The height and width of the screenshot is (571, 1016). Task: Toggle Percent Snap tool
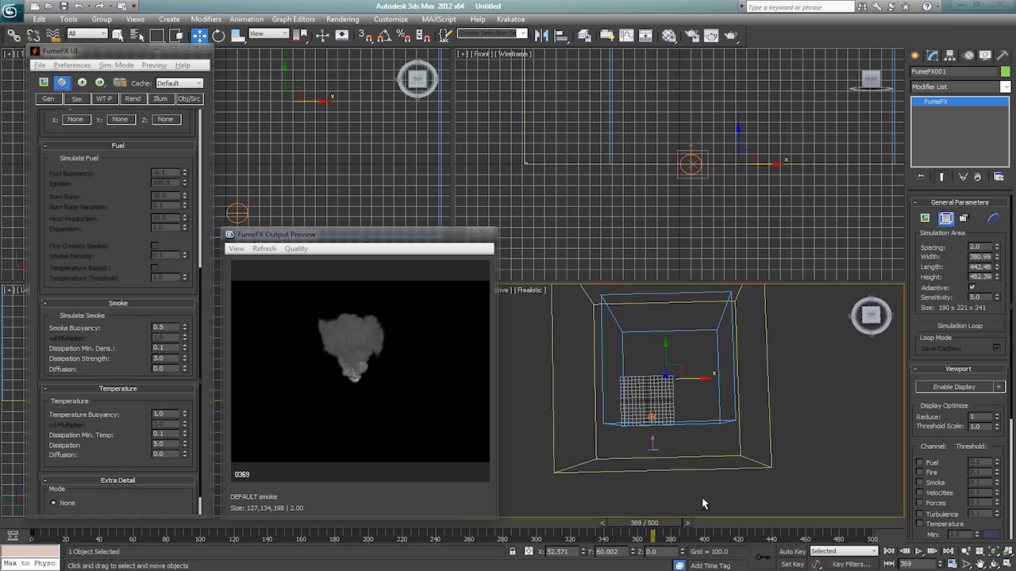pyautogui.click(x=403, y=35)
